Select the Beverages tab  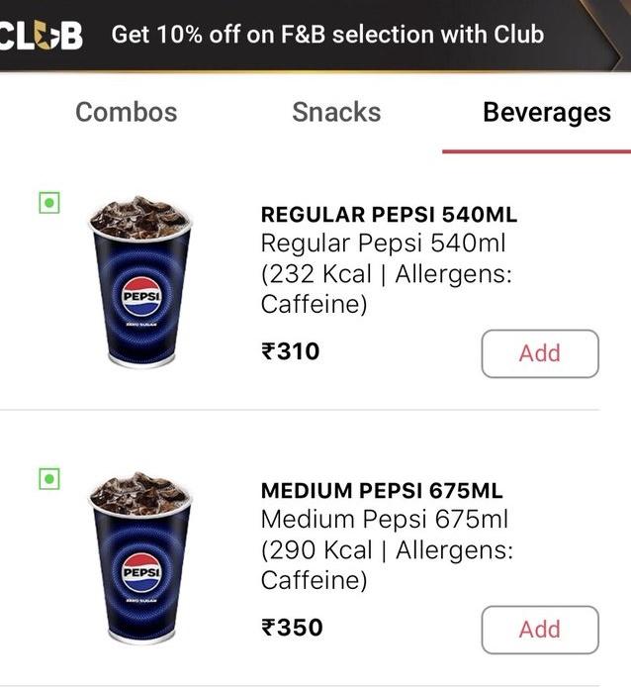(546, 112)
